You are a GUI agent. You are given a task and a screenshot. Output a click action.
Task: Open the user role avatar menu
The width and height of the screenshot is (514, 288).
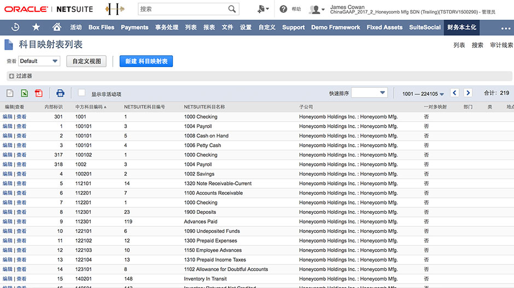click(317, 9)
